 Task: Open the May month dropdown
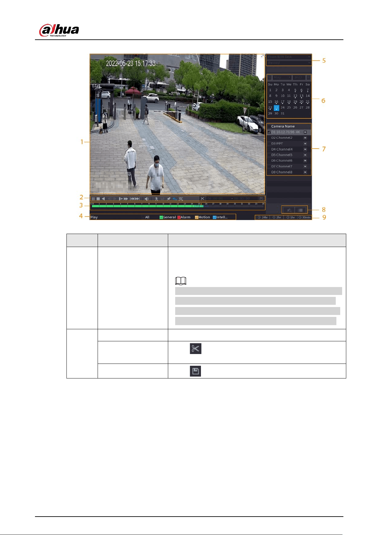(282, 77)
